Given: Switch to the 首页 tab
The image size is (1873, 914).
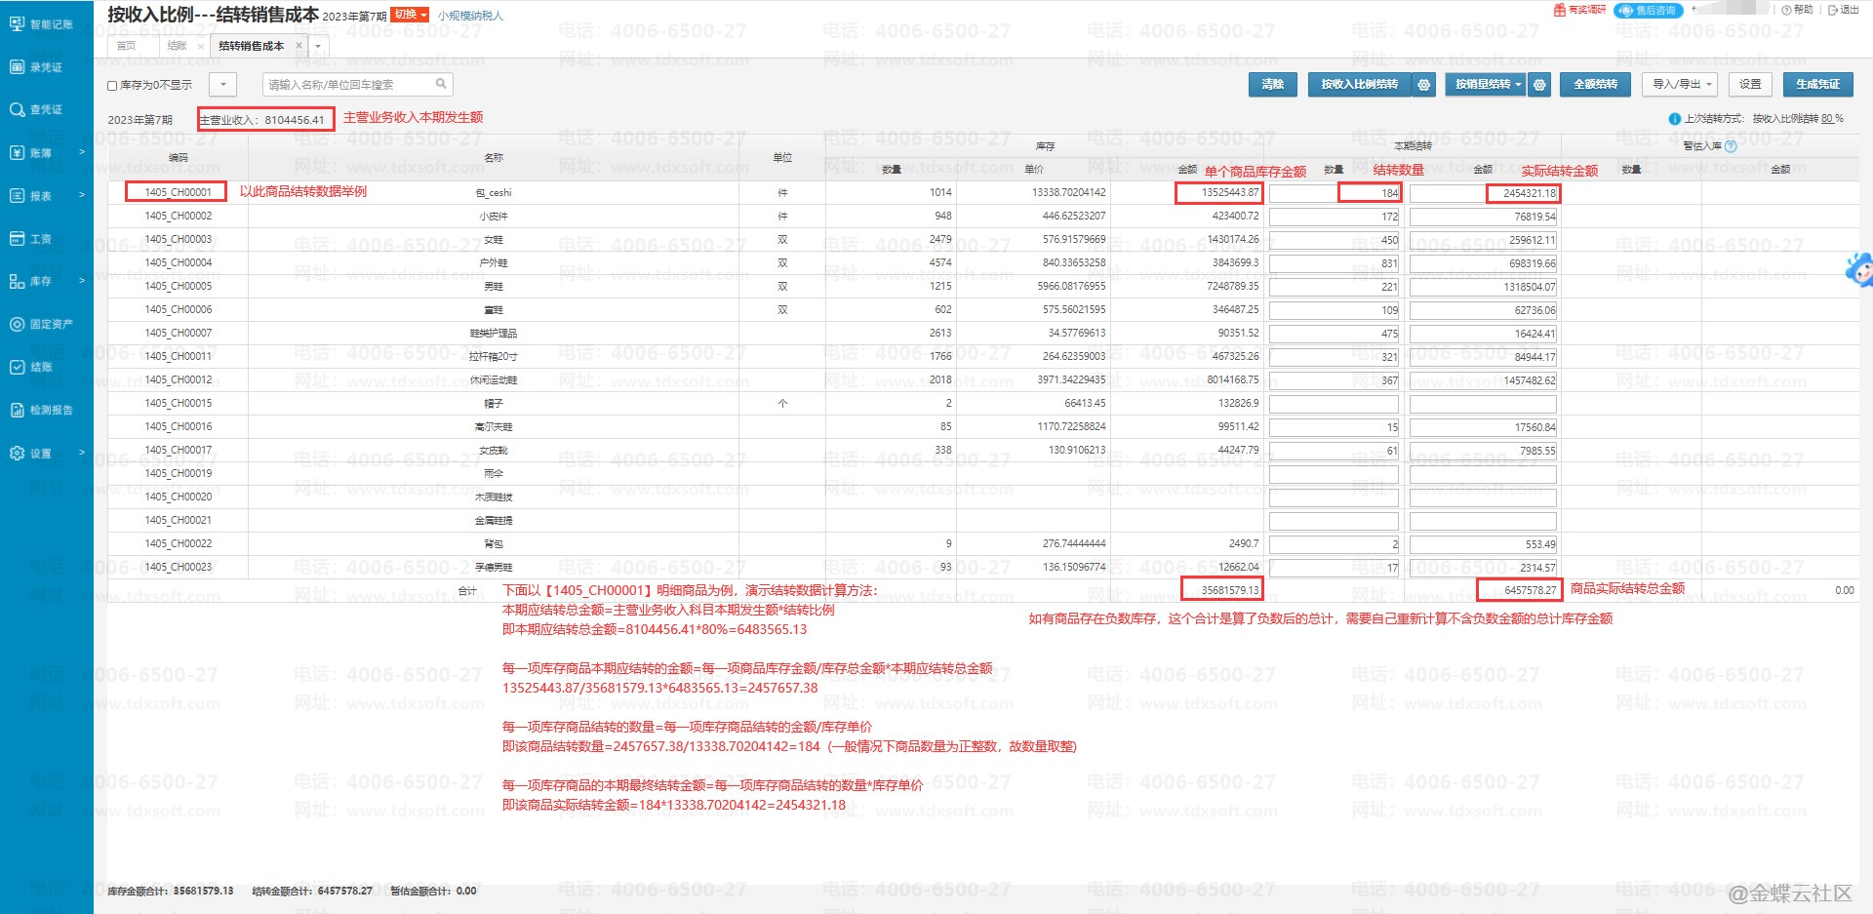Looking at the screenshot, I should click(126, 46).
